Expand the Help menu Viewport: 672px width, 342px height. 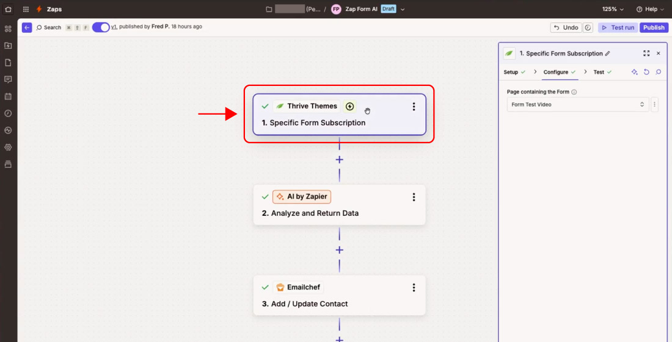[x=650, y=9]
